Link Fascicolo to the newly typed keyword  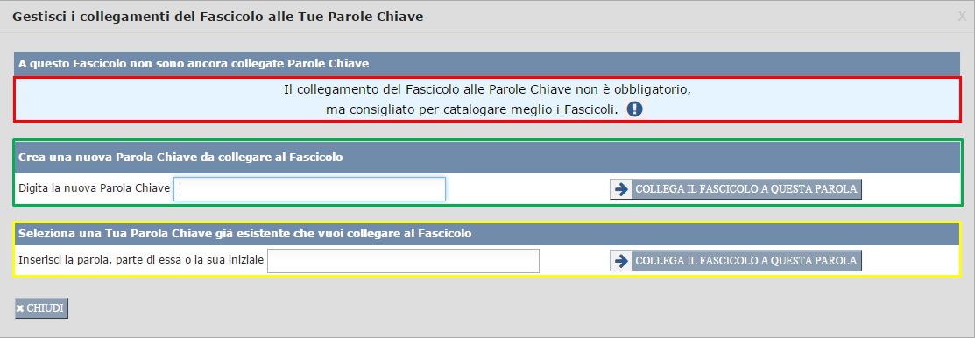tap(736, 189)
